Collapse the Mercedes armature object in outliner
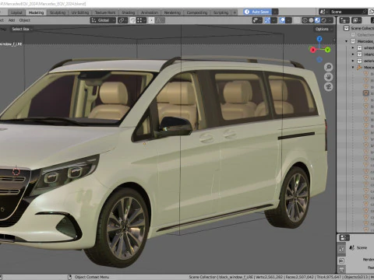The width and height of the screenshot is (374, 280). pos(353,67)
